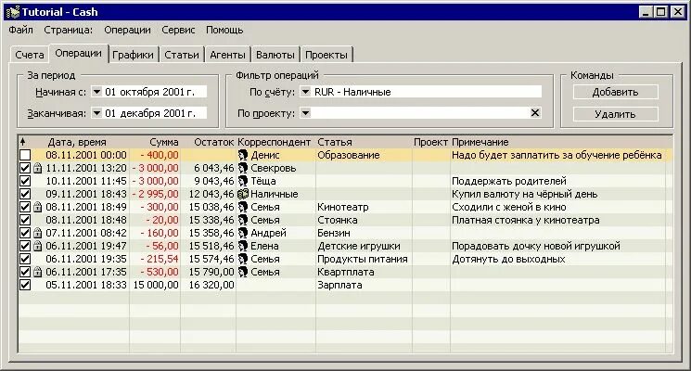Screen dimensions: 691x371
Task: Clear the project filter with the X icon
Action: coord(535,113)
